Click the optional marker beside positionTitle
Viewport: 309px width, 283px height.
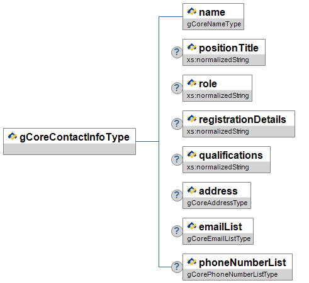[x=177, y=52]
